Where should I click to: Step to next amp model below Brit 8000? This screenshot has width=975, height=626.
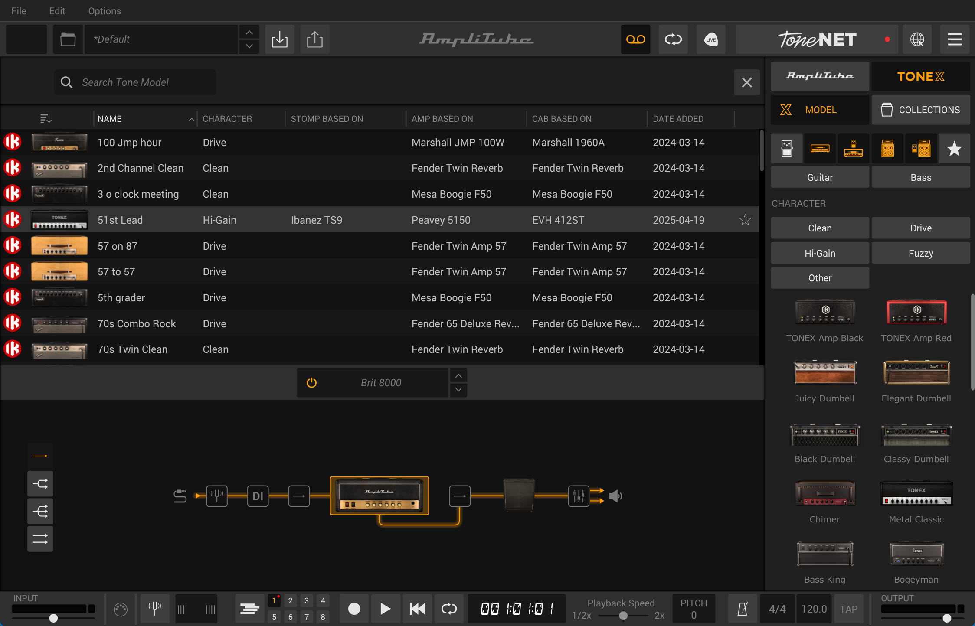(x=458, y=390)
